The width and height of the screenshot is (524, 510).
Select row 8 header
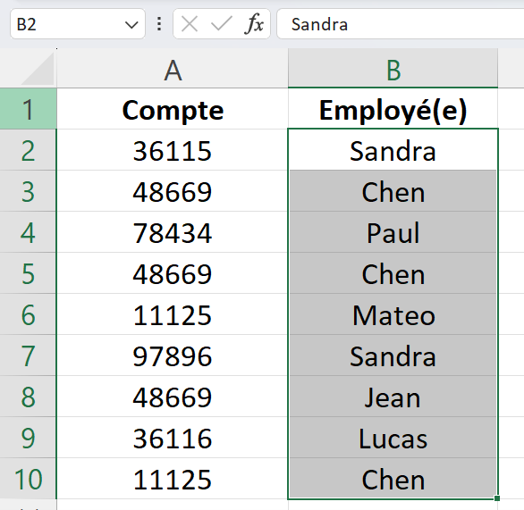click(28, 397)
